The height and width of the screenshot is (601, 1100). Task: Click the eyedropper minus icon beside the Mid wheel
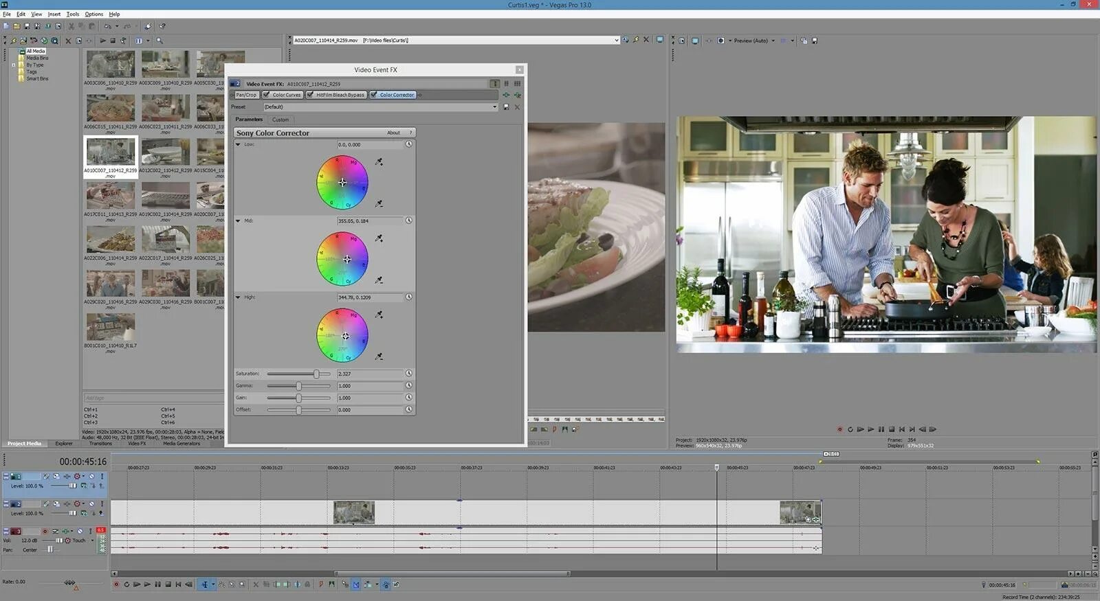pyautogui.click(x=379, y=280)
